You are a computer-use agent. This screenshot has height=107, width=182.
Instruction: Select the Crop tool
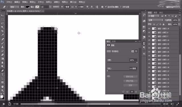point(2,31)
